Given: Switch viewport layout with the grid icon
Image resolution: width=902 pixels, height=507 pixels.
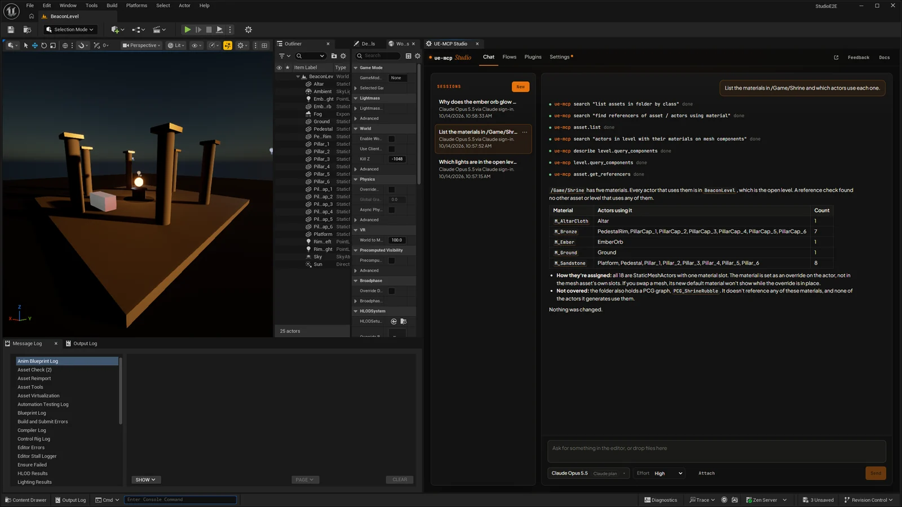Looking at the screenshot, I should pos(264,45).
